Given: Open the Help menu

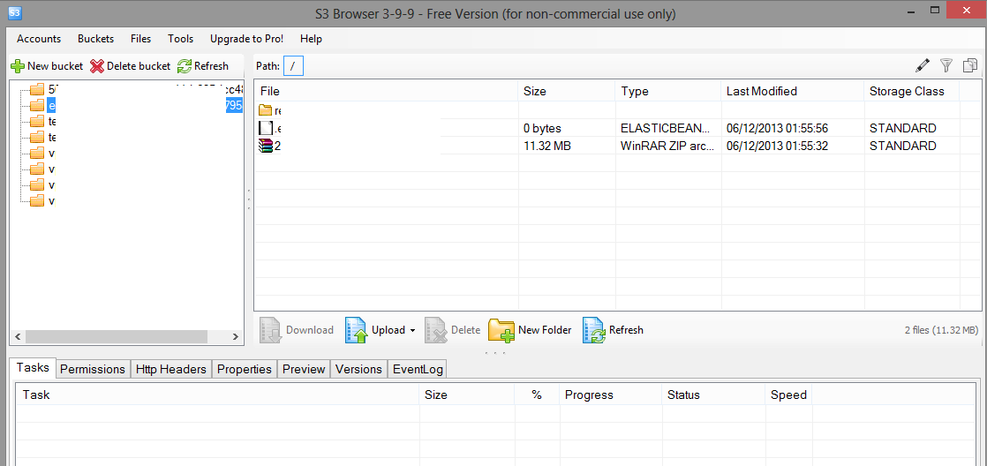Looking at the screenshot, I should 311,38.
